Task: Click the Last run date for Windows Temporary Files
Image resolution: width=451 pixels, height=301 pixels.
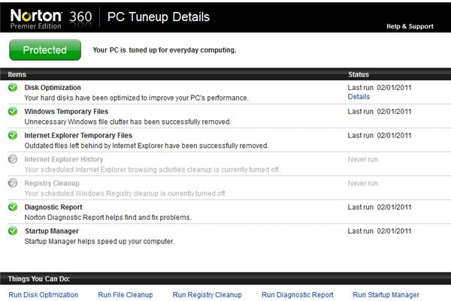Action: tap(380, 111)
